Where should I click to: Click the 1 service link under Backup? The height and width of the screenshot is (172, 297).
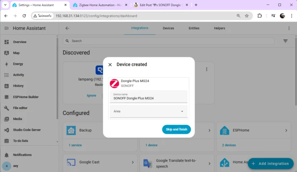tap(75, 145)
